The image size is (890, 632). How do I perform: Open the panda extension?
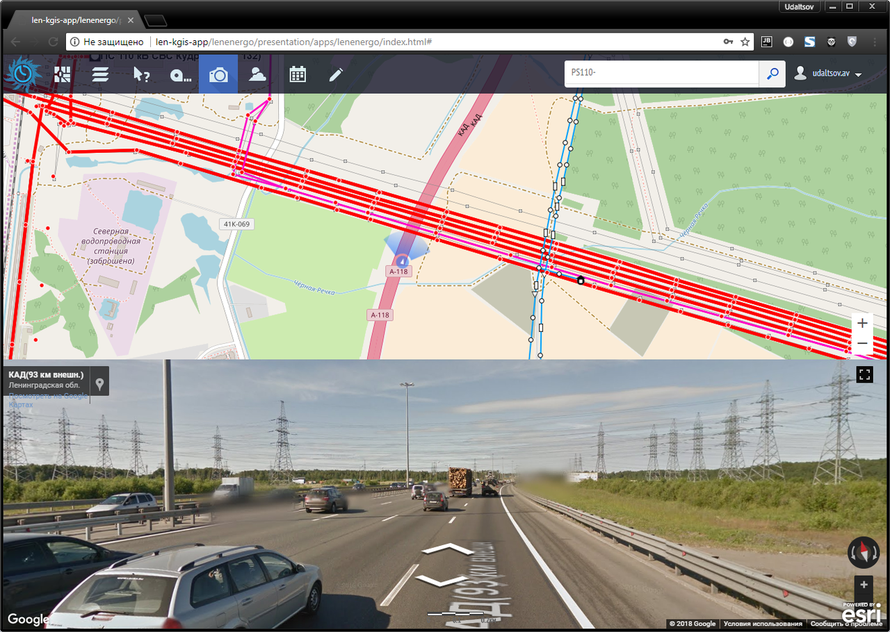pos(831,42)
